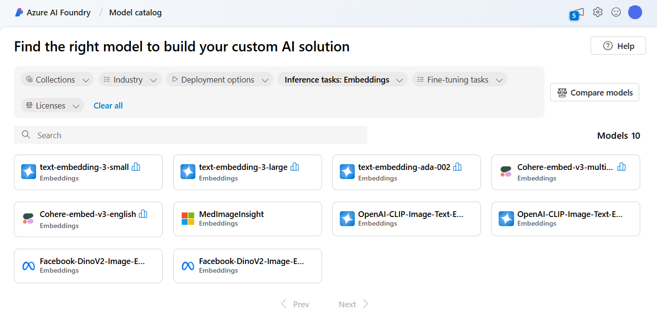Image resolution: width=657 pixels, height=313 pixels.
Task: Click the benchmark icon next to text-embedding-ada-002
Action: [x=457, y=167]
